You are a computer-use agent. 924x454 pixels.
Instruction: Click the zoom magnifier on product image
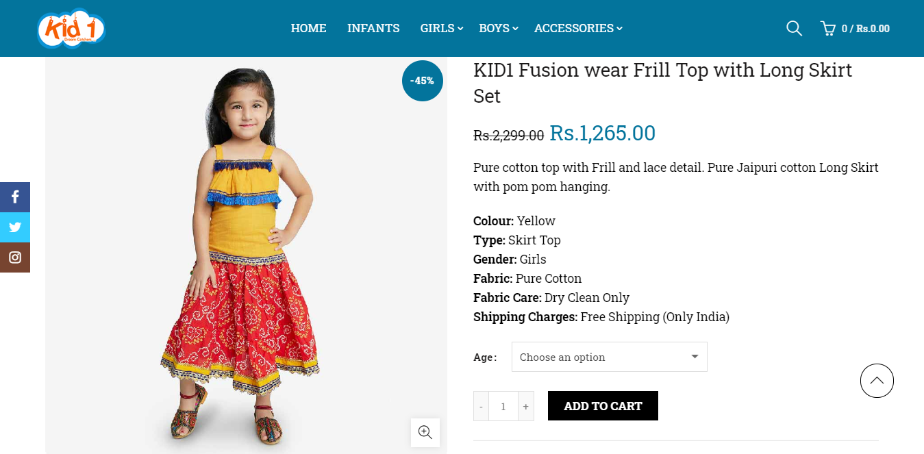click(x=425, y=432)
